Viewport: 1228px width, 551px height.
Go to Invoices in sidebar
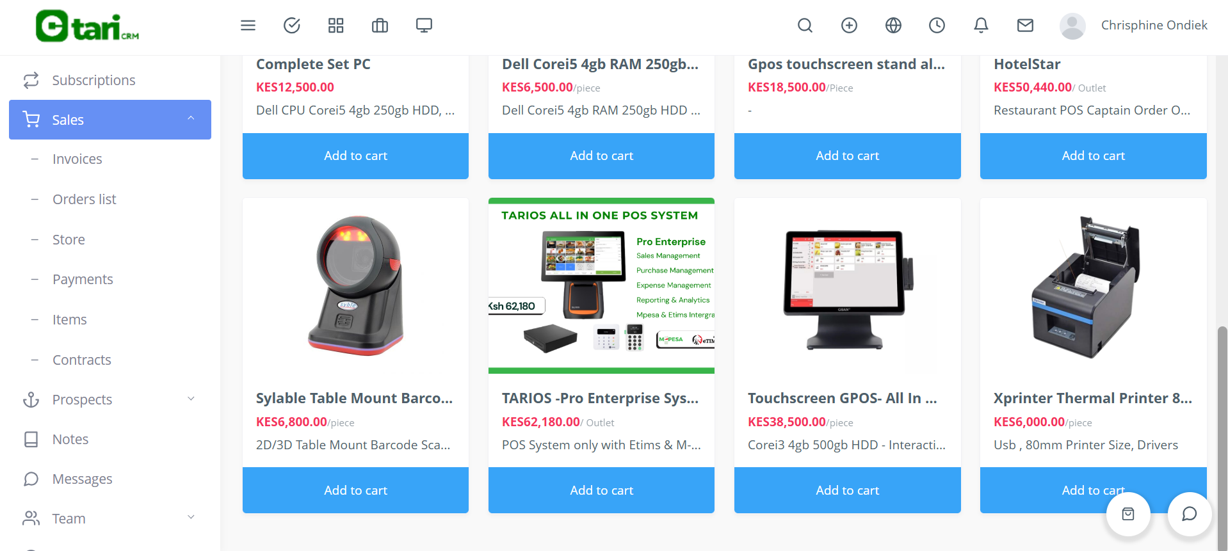pyautogui.click(x=77, y=159)
